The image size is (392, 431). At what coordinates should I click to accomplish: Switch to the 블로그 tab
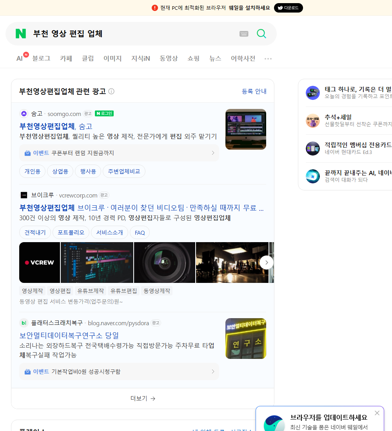point(41,58)
